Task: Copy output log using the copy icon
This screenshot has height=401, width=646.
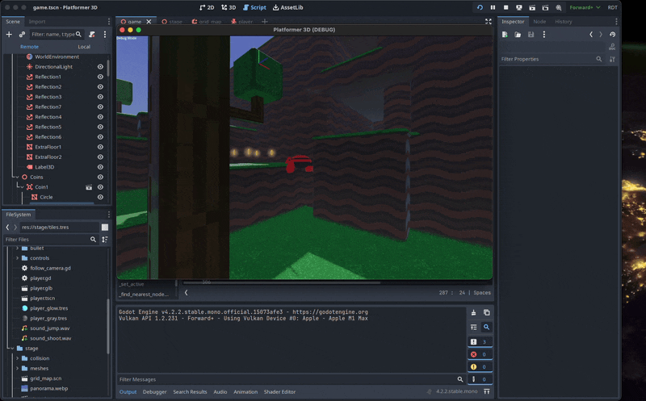Action: click(x=486, y=312)
